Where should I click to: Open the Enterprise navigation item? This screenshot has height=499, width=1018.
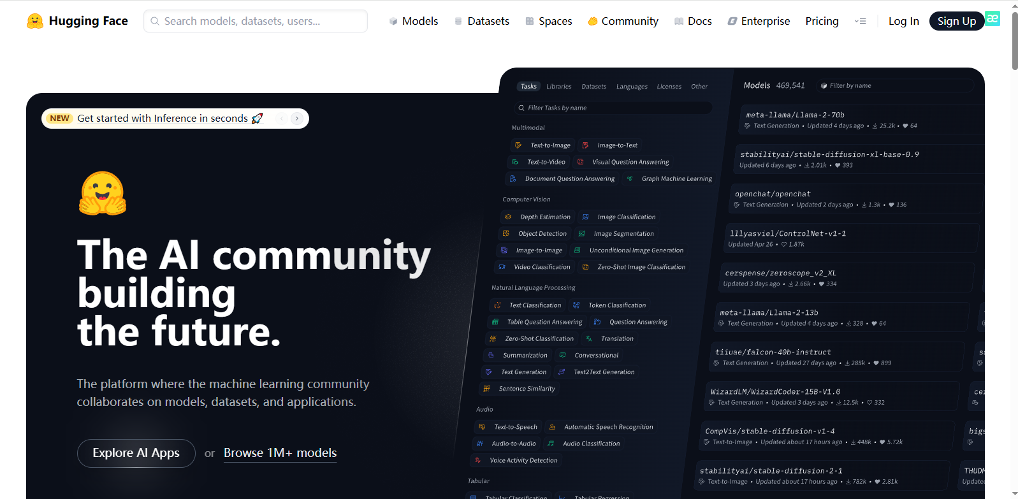point(759,21)
